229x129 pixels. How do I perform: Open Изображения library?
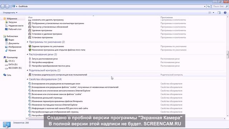(15, 47)
